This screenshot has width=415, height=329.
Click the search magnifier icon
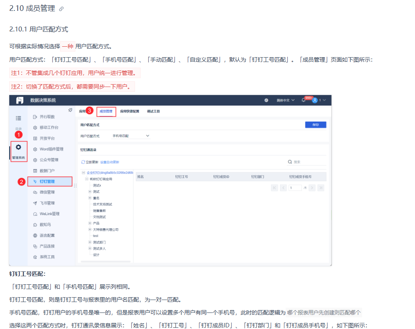point(290,162)
